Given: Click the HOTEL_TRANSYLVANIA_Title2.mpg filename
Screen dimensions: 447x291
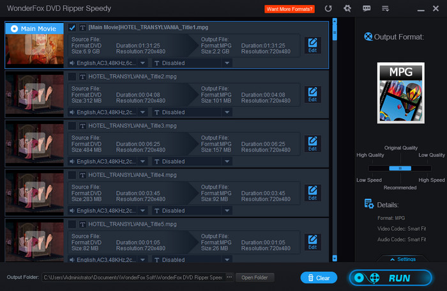Looking at the screenshot, I should pos(132,77).
